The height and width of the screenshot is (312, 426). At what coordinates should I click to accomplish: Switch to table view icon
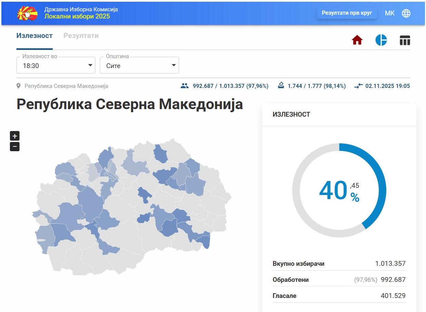pyautogui.click(x=405, y=40)
